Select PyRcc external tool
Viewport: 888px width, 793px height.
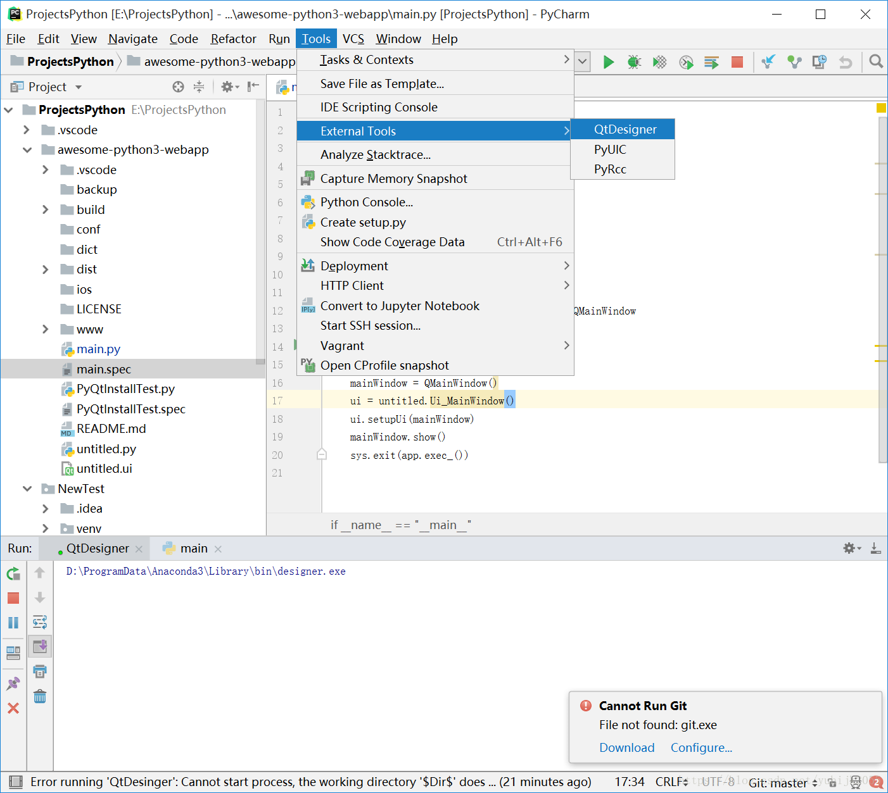[623, 169]
